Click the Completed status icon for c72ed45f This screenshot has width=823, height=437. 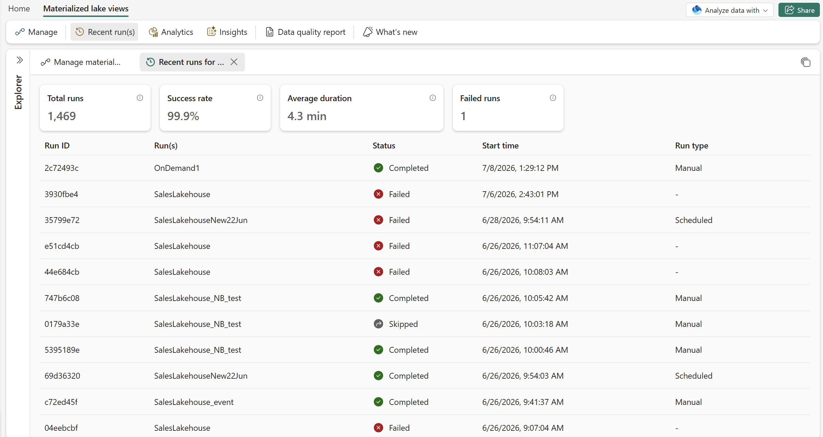click(x=379, y=402)
